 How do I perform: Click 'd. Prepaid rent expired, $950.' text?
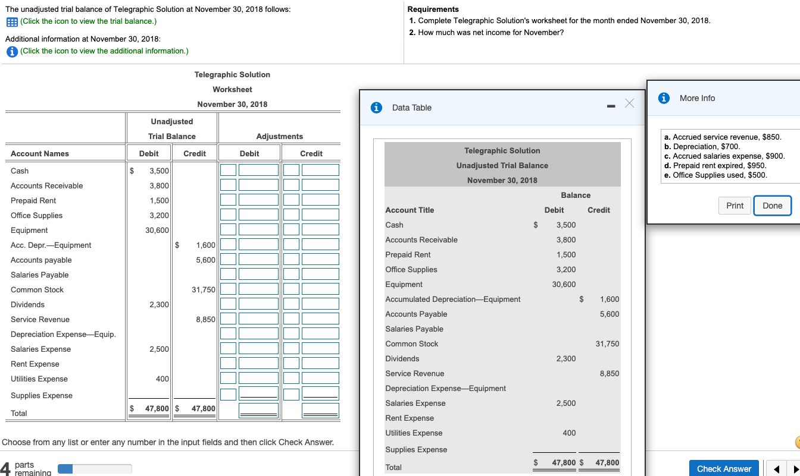(715, 166)
